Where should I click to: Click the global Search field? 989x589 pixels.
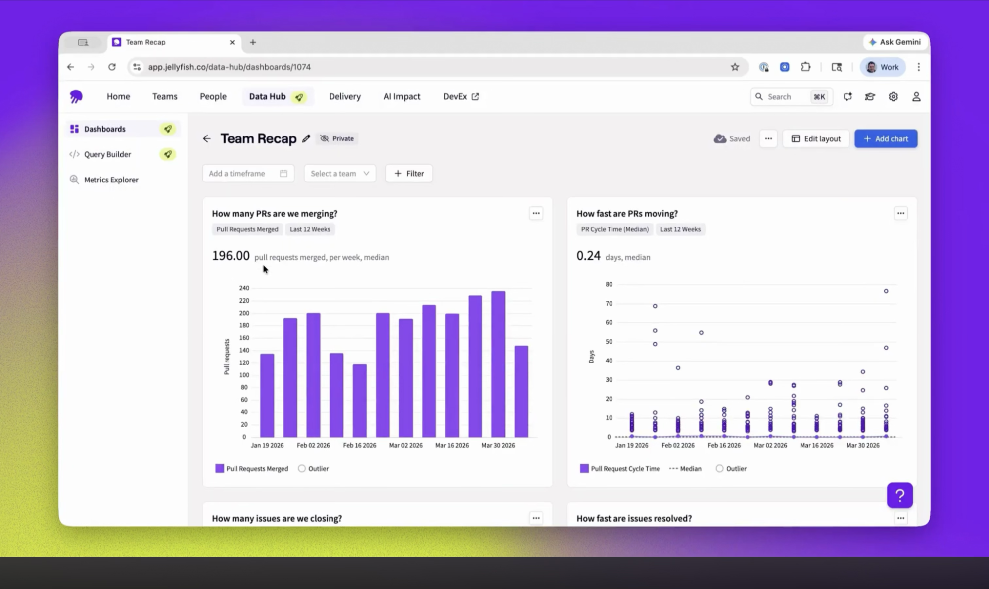pyautogui.click(x=791, y=97)
